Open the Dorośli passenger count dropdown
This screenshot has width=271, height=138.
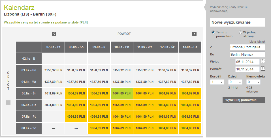tap(217, 82)
